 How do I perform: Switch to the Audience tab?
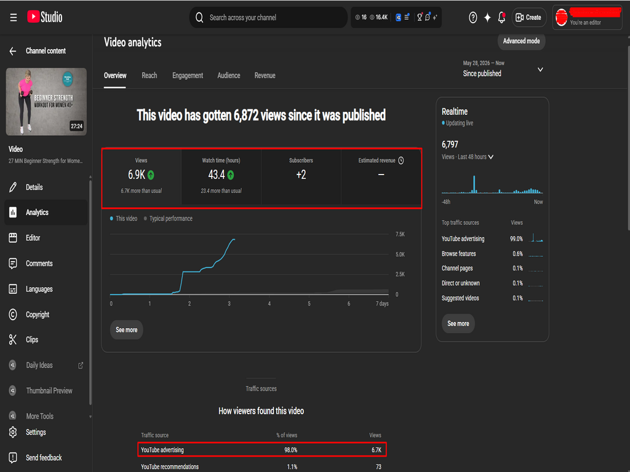point(229,76)
